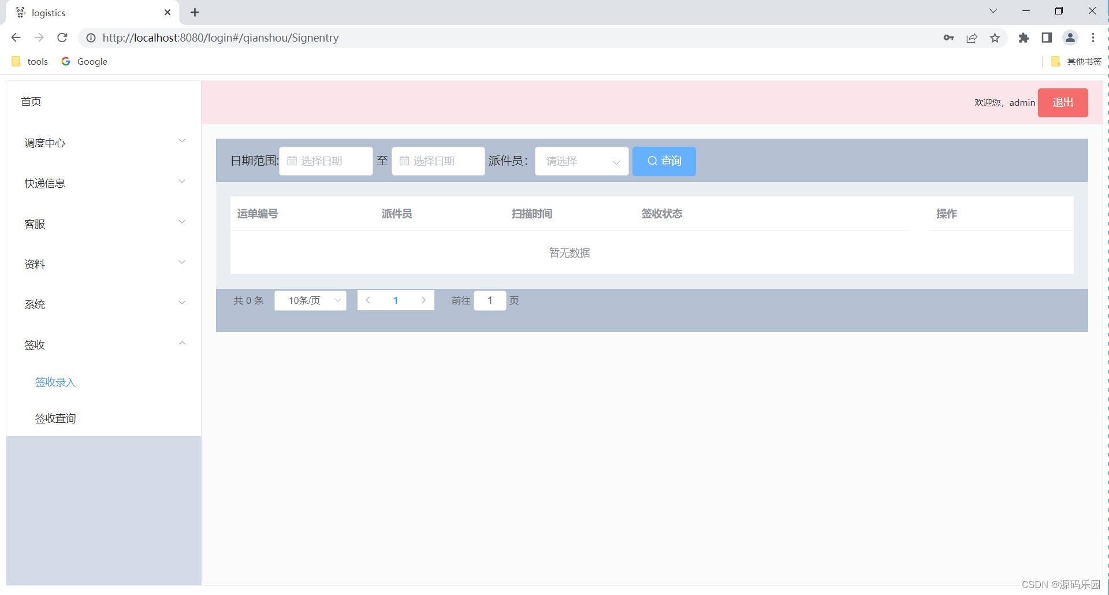Expand the 系统 menu

tap(103, 304)
